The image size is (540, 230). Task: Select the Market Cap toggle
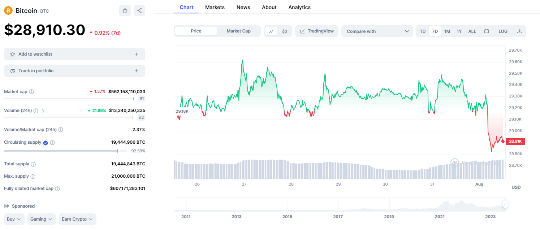(238, 31)
